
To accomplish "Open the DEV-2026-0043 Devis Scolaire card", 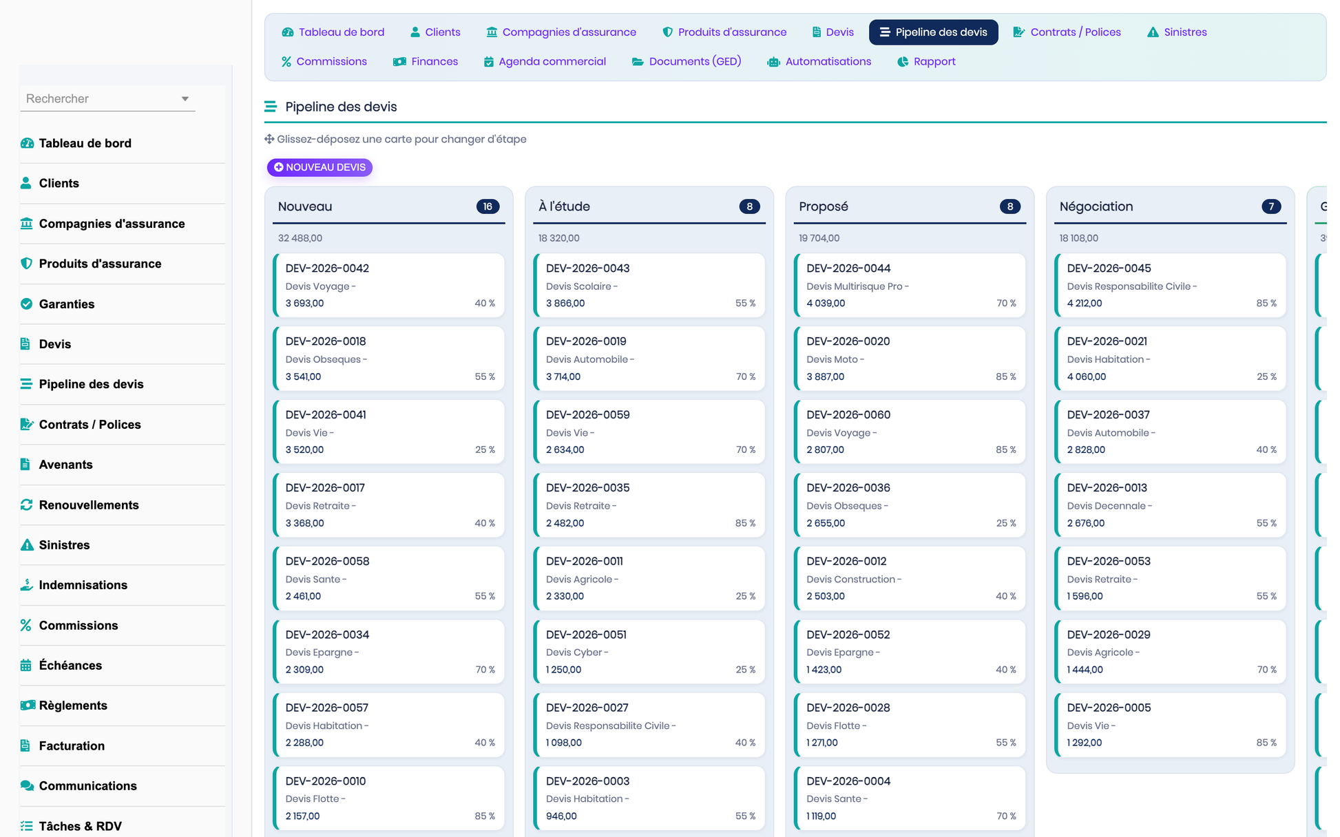I will 649,285.
